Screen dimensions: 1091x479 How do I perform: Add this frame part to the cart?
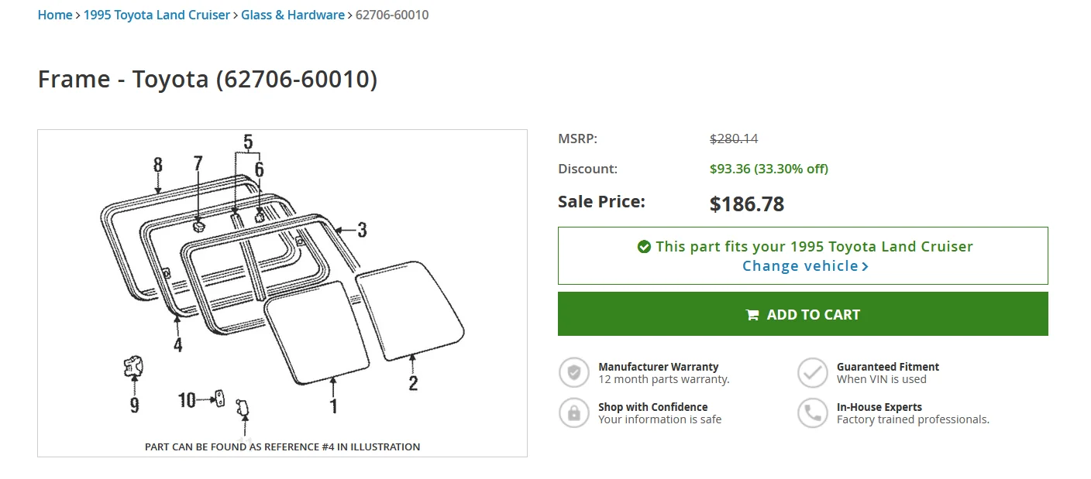coord(803,314)
